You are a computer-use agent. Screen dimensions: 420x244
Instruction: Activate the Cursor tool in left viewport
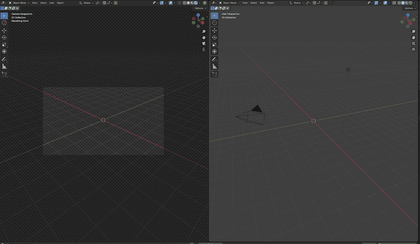[x=4, y=23]
